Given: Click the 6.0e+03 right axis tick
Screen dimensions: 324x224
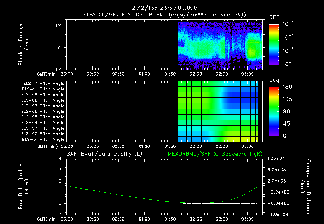Looking at the screenshot, I should [277, 170].
